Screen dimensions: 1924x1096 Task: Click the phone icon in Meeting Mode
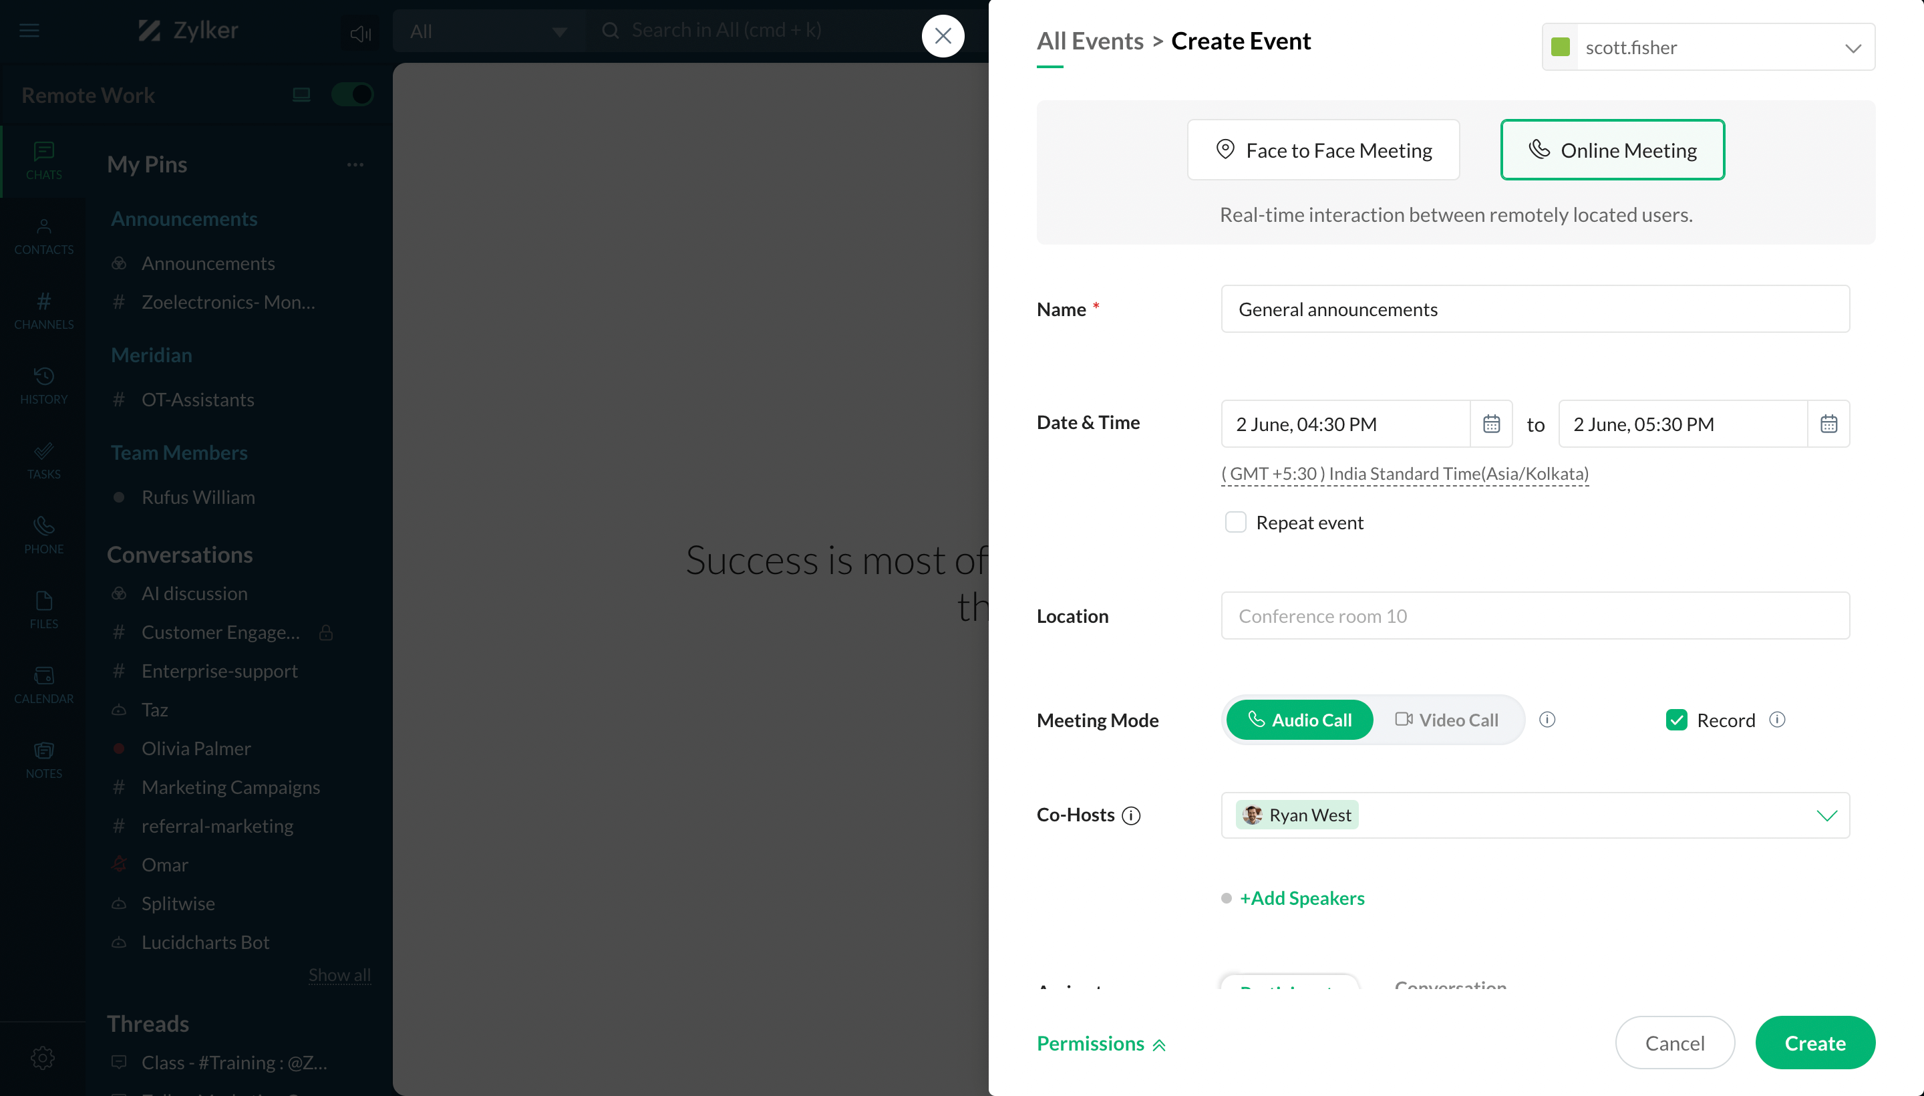point(1254,719)
